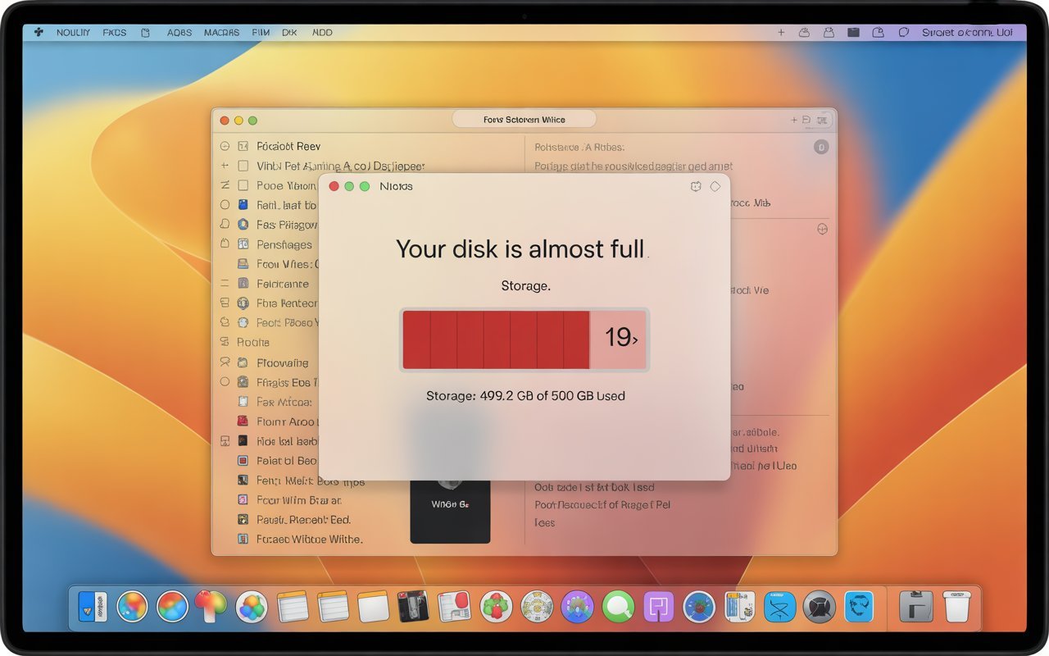Click the "+" button in the window toolbar
The height and width of the screenshot is (656, 1049).
click(793, 119)
